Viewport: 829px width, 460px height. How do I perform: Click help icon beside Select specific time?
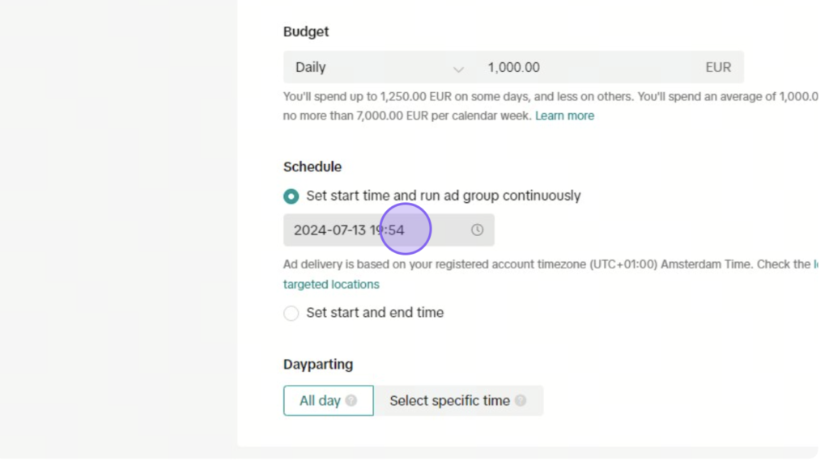[521, 400]
